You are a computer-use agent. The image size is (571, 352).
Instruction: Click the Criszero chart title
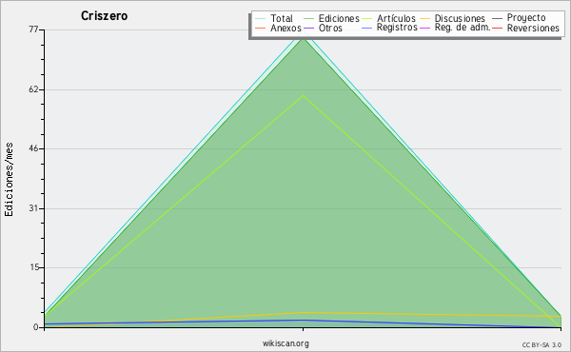pyautogui.click(x=104, y=16)
